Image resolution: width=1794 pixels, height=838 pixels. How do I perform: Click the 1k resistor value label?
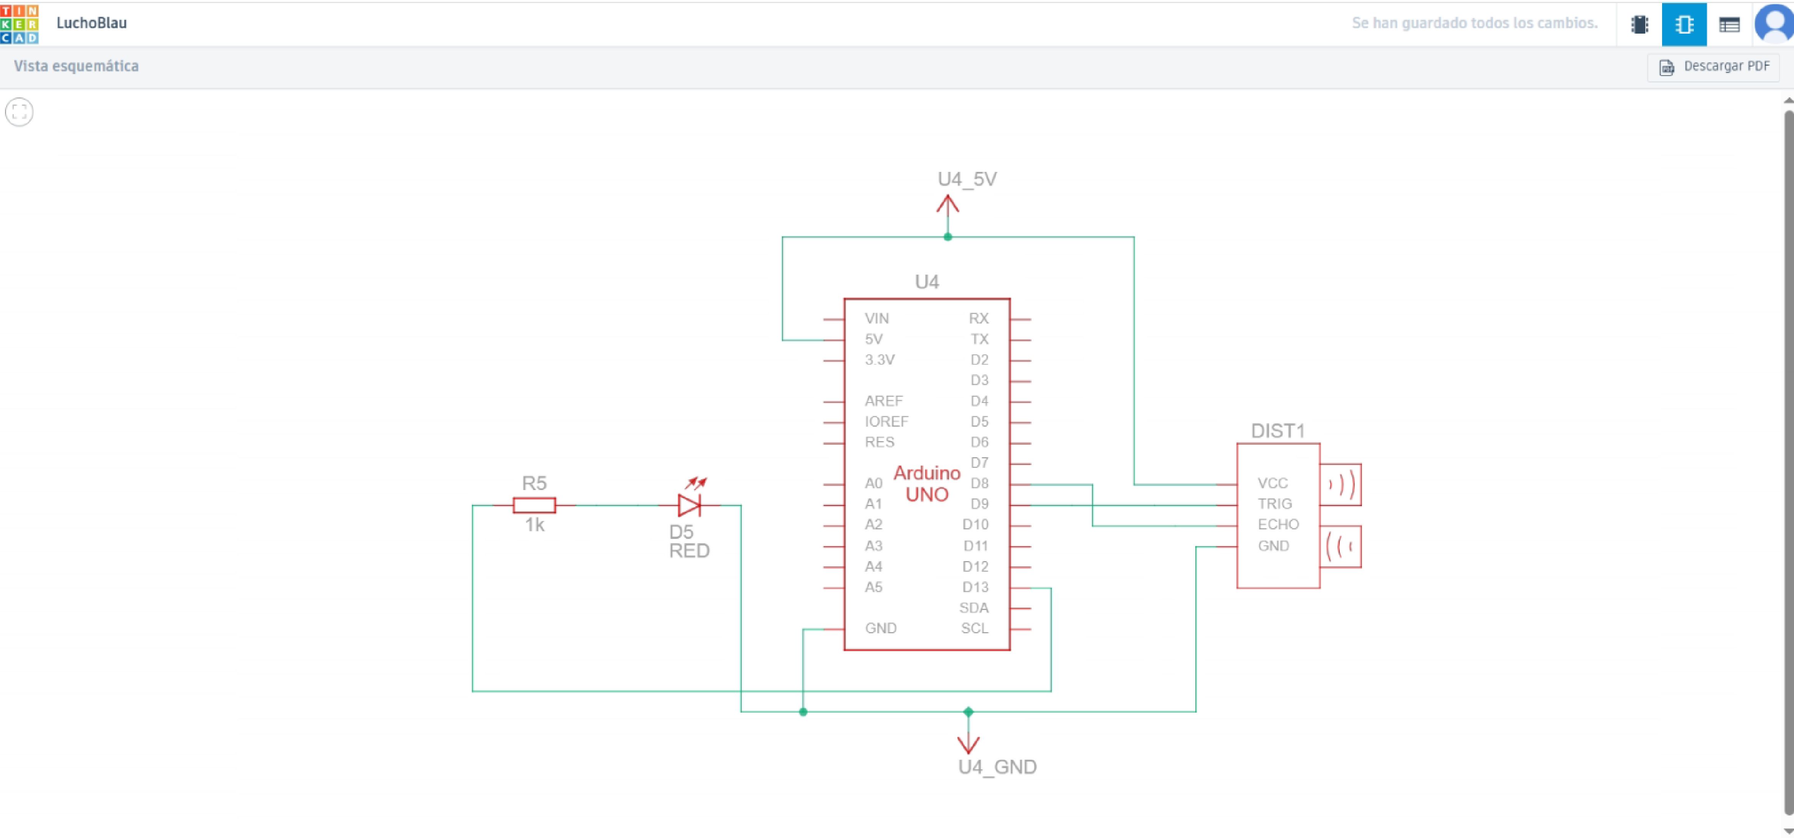(x=534, y=525)
